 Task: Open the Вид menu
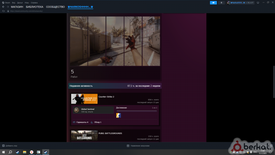tap(13, 2)
